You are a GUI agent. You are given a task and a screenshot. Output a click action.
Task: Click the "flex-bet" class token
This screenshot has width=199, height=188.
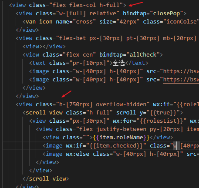pos(72,38)
